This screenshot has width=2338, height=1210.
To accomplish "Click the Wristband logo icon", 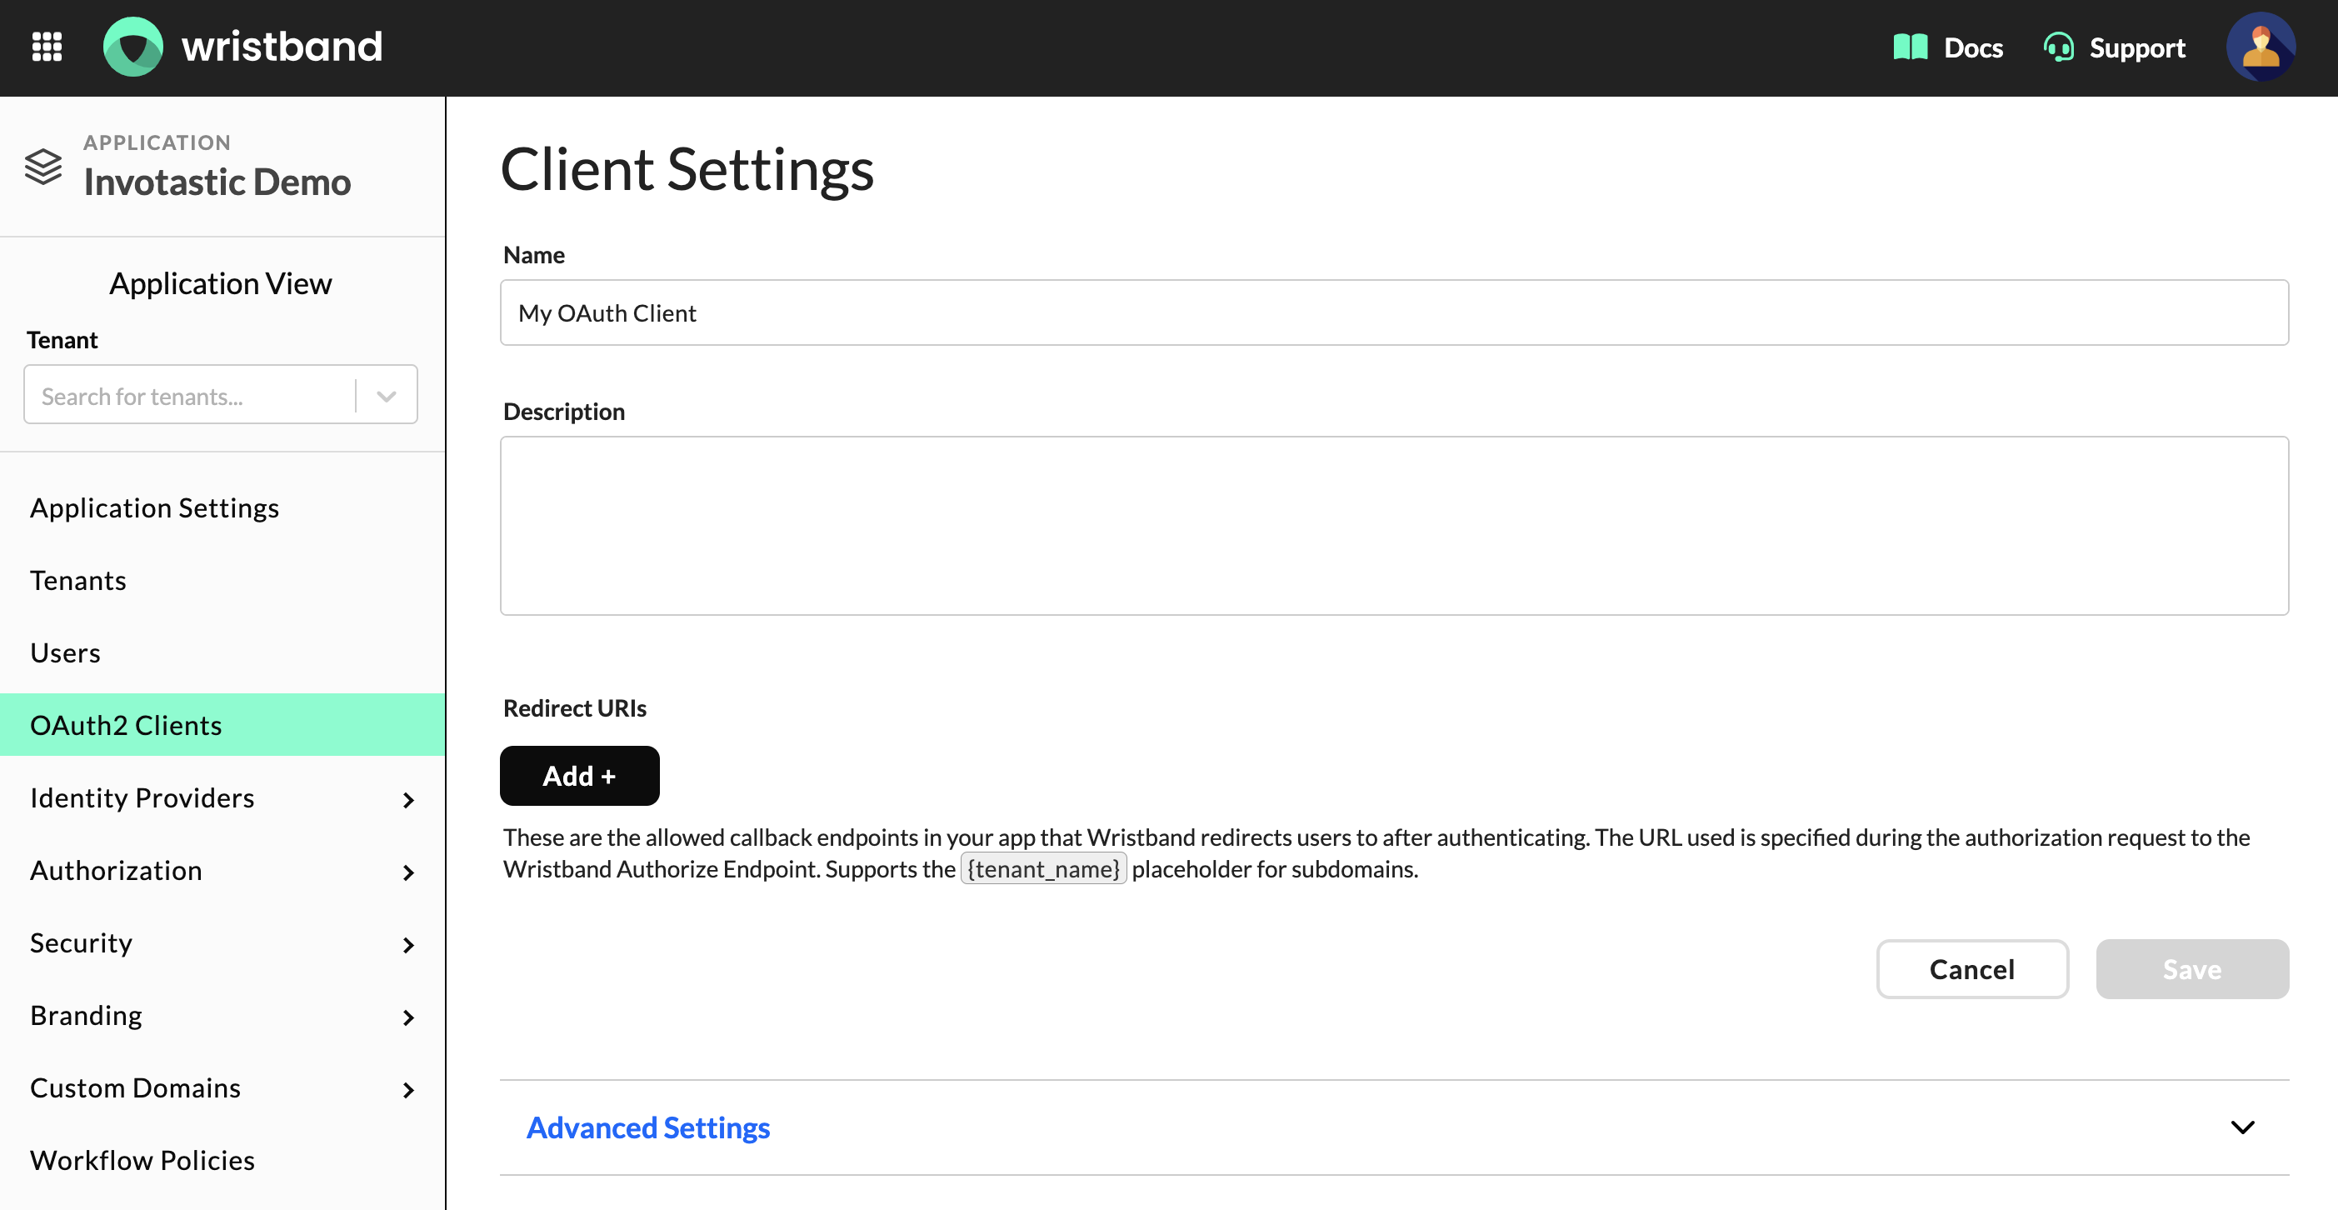I will 133,47.
